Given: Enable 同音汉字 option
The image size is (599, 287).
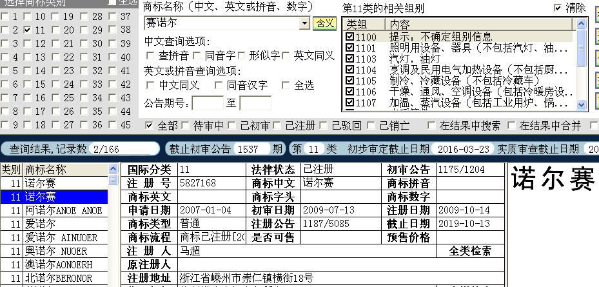Looking at the screenshot, I should [218, 85].
